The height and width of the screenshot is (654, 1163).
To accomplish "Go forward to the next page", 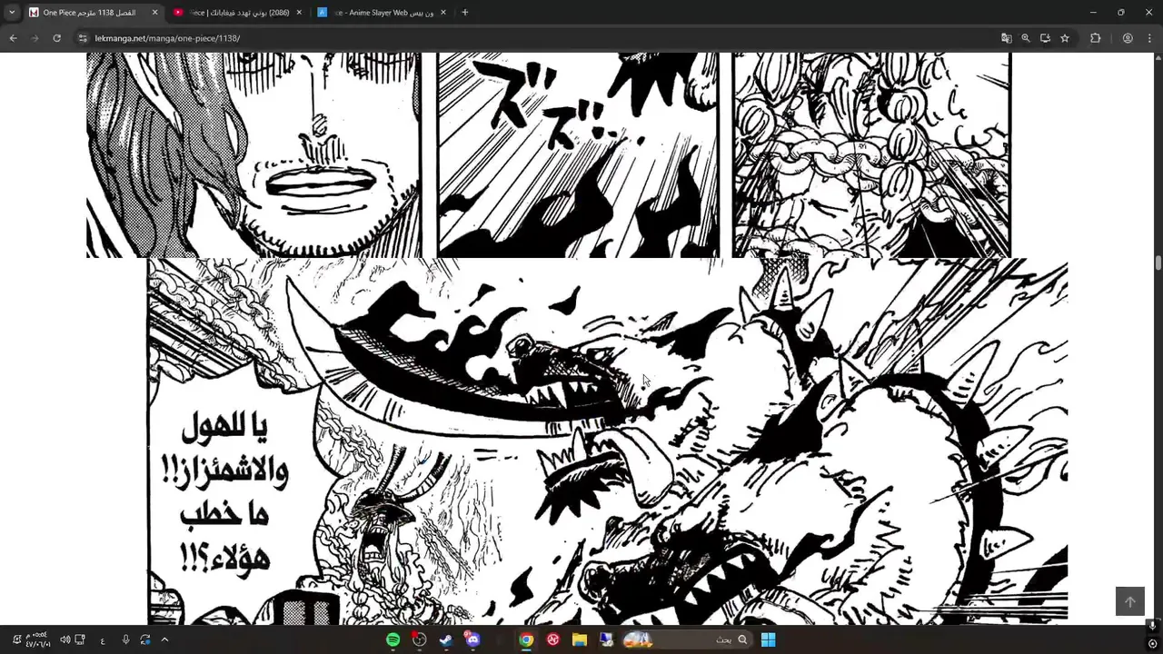I will tap(35, 38).
